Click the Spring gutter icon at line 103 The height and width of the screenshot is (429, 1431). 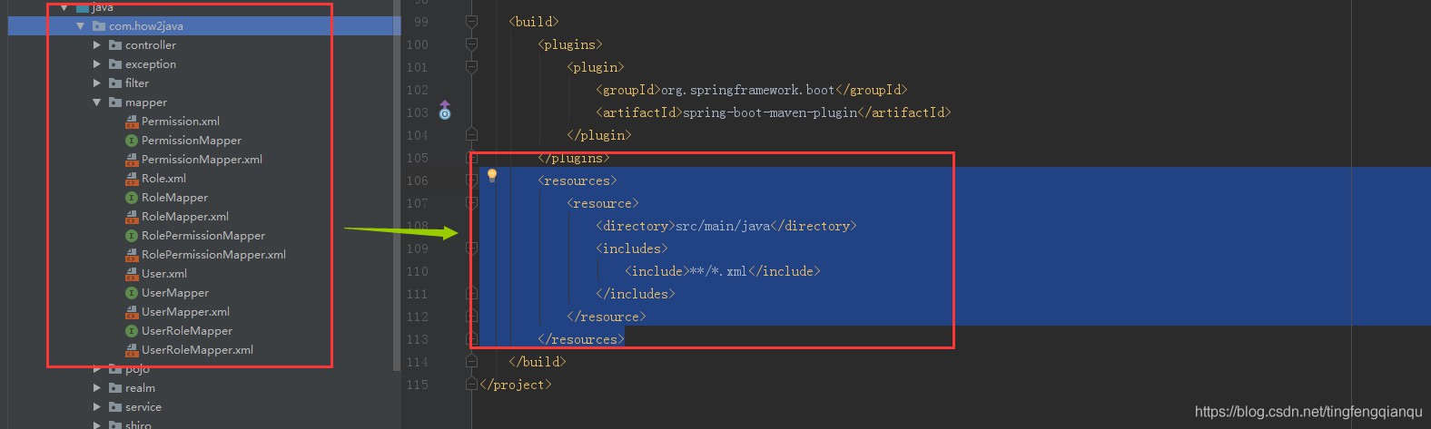pyautogui.click(x=445, y=111)
